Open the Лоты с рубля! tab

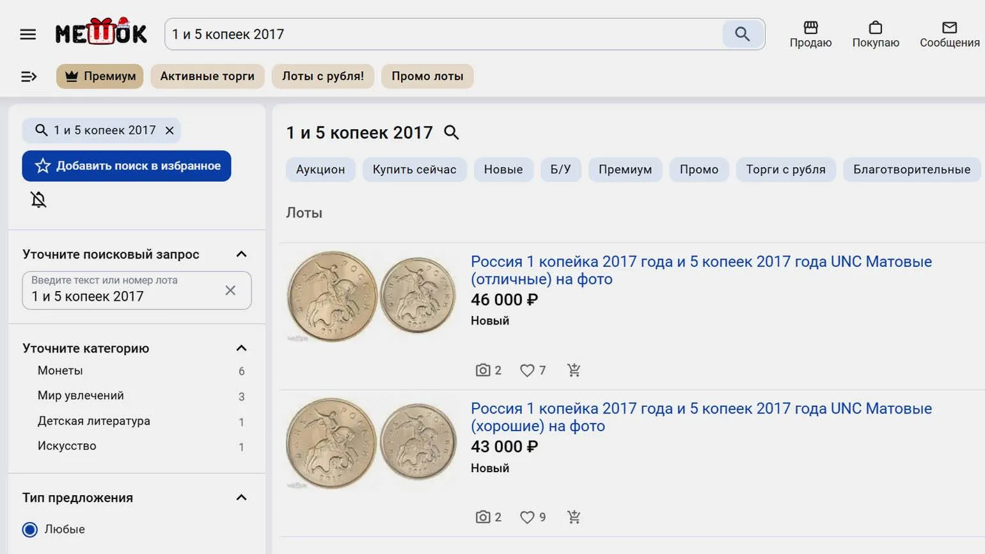(323, 76)
